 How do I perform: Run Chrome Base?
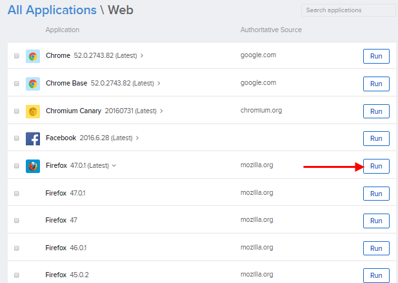pos(376,84)
